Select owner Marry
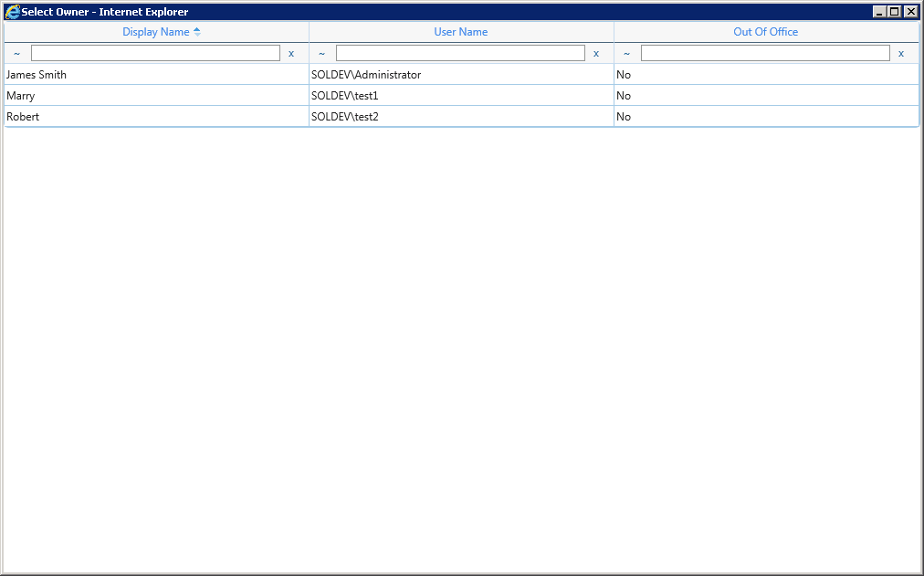The width and height of the screenshot is (924, 576). (157, 96)
